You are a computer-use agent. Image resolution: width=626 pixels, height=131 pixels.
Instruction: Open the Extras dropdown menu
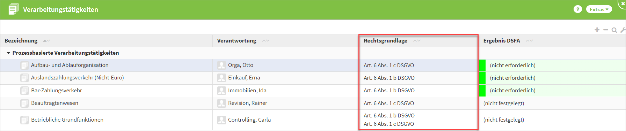(599, 9)
